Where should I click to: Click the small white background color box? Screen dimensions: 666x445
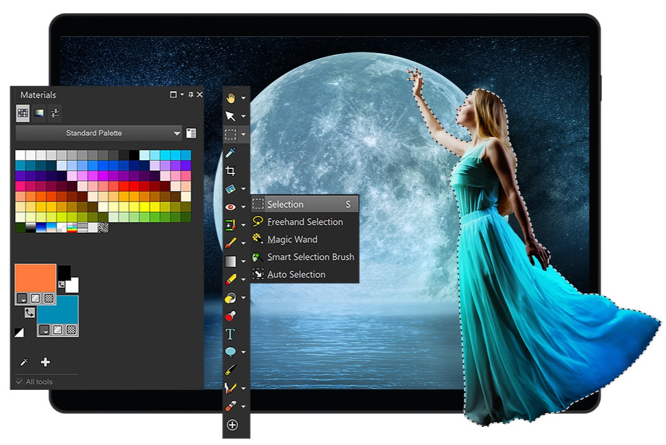(x=71, y=285)
